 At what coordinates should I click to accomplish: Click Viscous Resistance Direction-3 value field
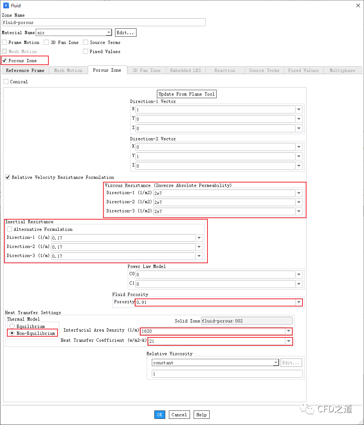coord(224,212)
